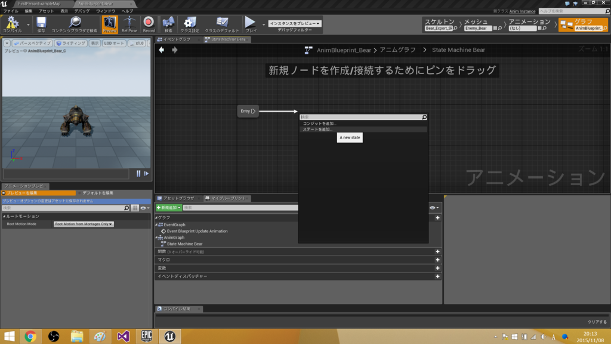Image resolution: width=611 pixels, height=344 pixels.
Task: Open the 検索 binoculars tool
Action: [168, 24]
